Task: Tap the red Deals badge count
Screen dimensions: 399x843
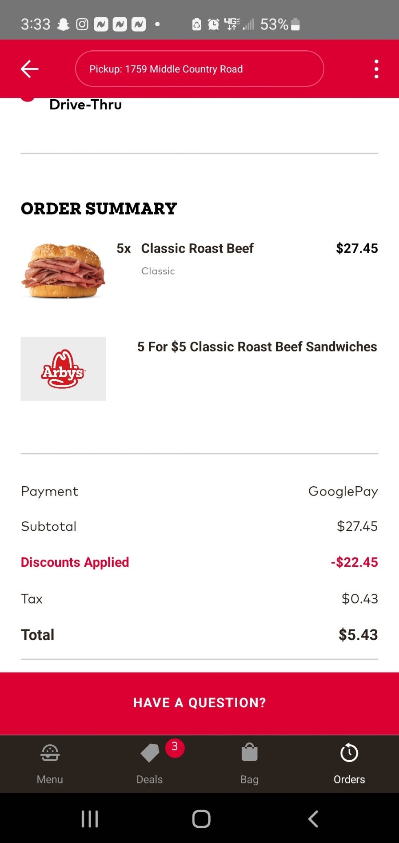Action: (x=175, y=746)
